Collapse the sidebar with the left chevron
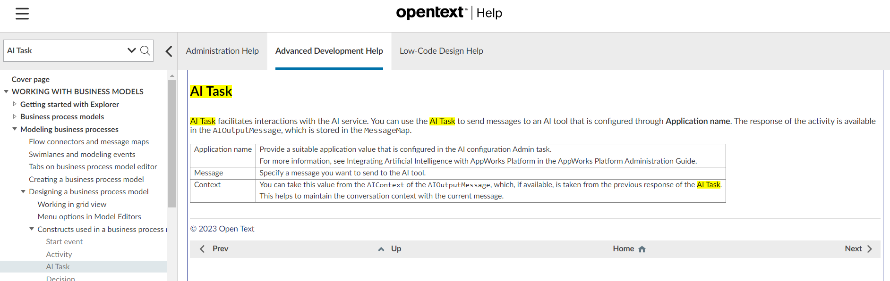890x281 pixels. point(169,51)
